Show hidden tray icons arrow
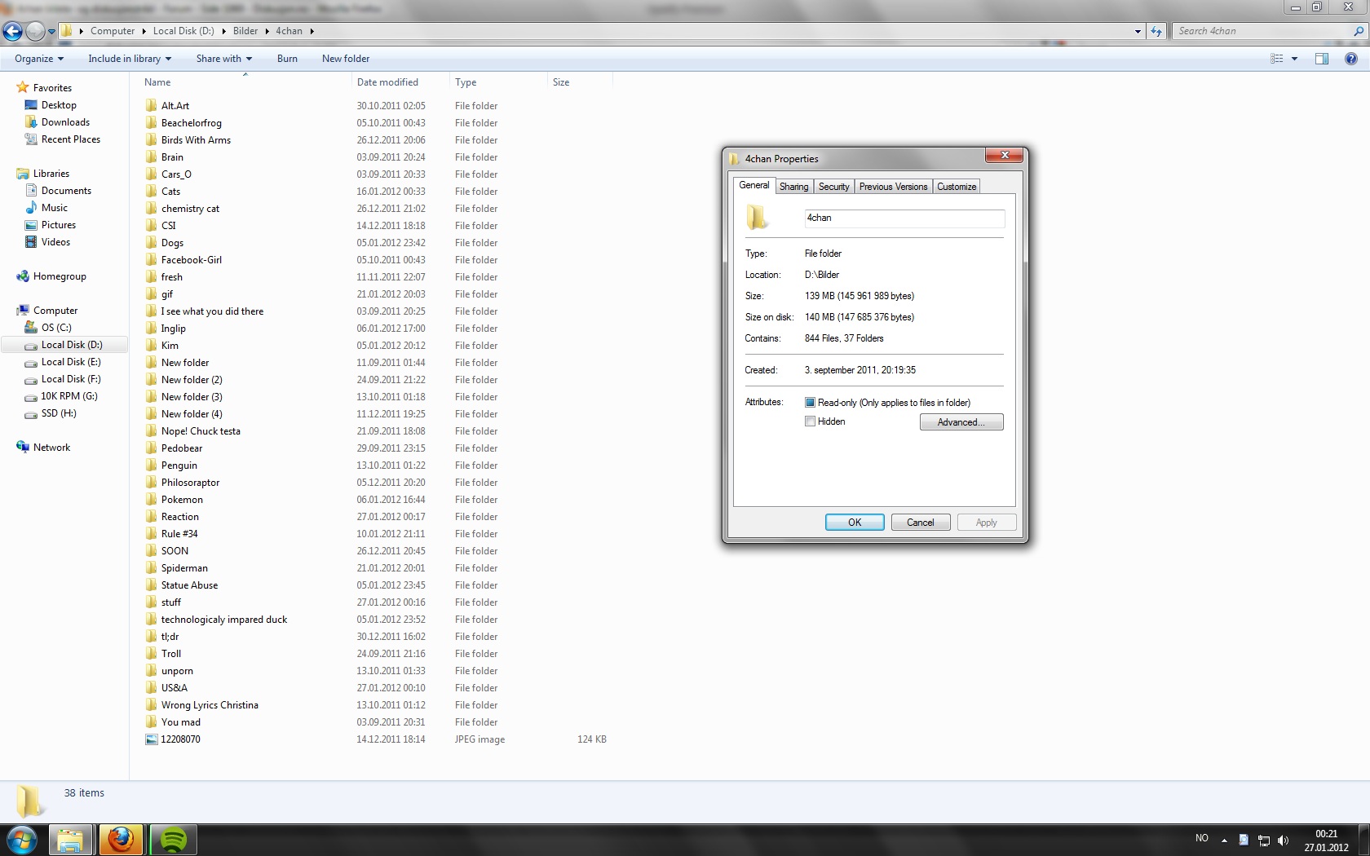Screen dimensions: 1370x856 pyautogui.click(x=1224, y=840)
